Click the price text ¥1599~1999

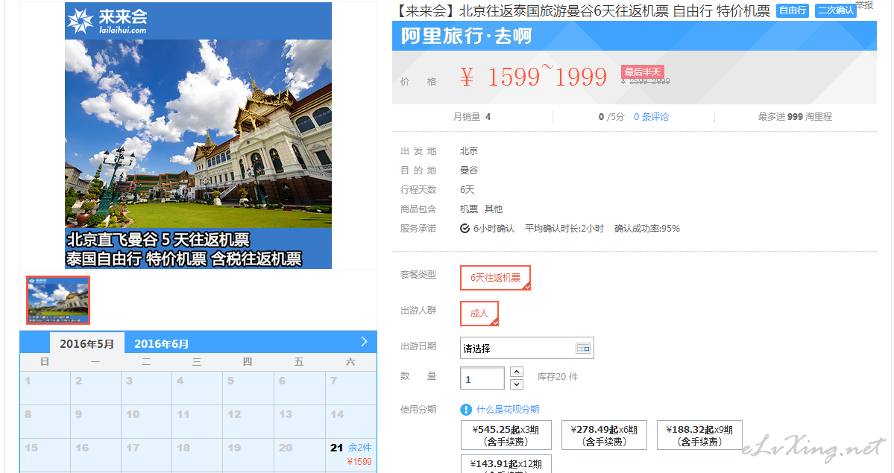[533, 77]
